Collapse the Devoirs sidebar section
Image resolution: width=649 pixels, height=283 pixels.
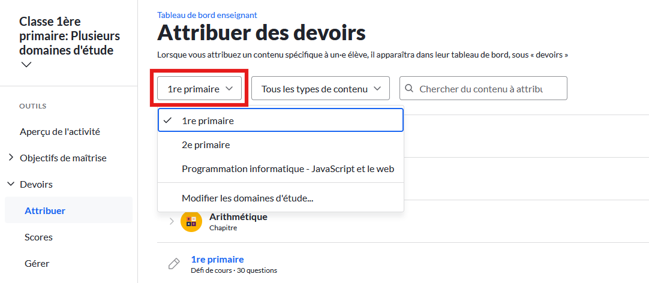coord(11,183)
